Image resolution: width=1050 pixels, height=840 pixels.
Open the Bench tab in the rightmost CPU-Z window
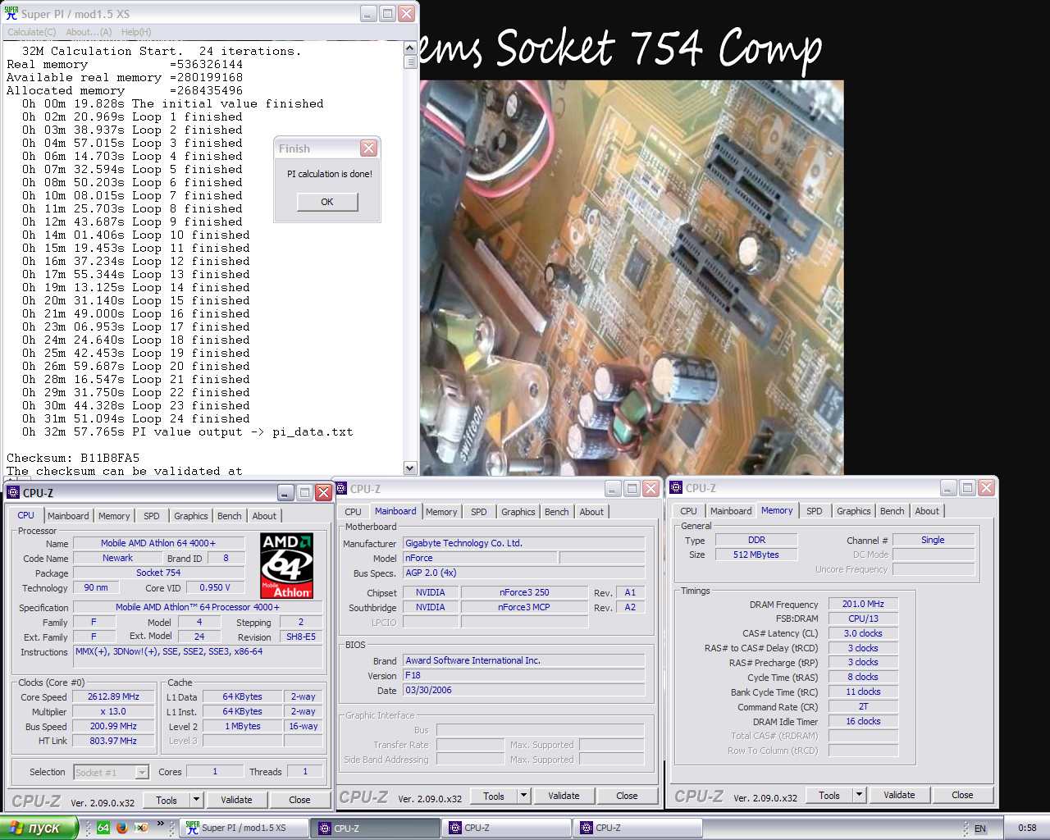(892, 511)
